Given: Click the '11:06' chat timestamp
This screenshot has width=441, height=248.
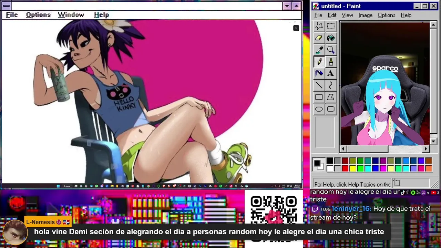Looking at the screenshot, I should [325, 209].
